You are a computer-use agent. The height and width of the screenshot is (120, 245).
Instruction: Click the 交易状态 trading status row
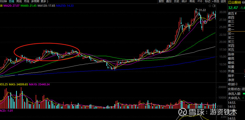[x=236, y=89]
